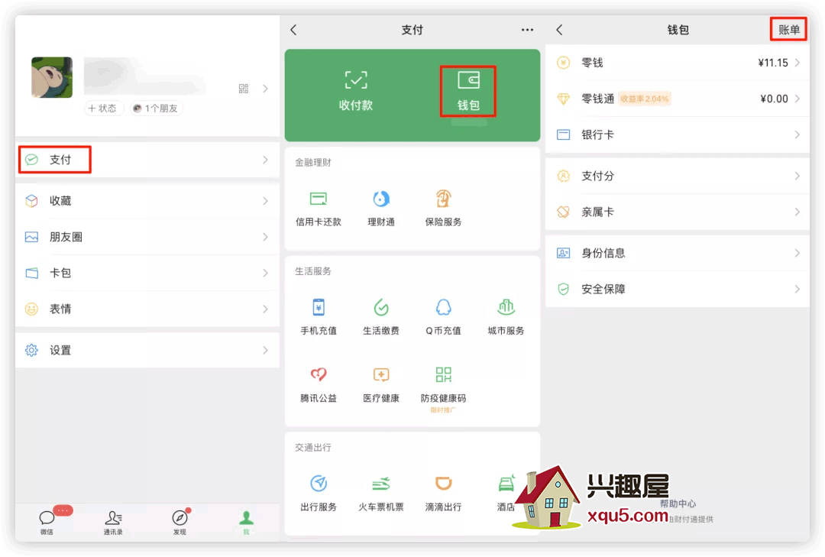Open 保险服务 insurance service

pos(443,209)
